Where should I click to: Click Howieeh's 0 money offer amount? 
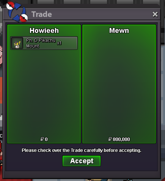(x=46, y=139)
